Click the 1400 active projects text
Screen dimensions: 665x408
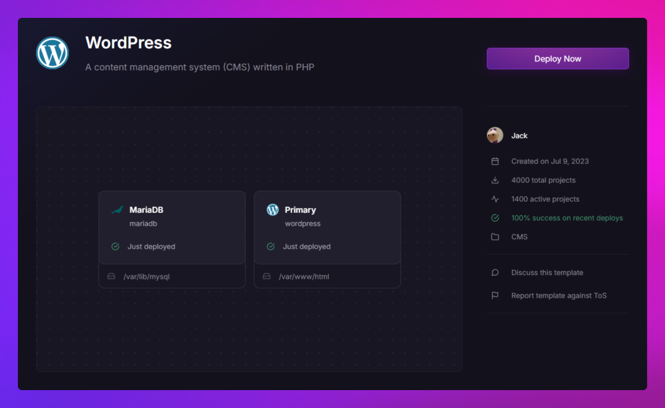(545, 199)
